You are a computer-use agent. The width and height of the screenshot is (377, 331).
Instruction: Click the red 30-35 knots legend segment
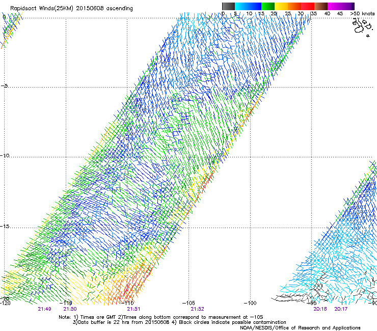click(308, 6)
